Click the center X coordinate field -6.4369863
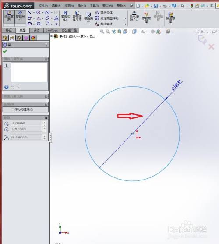The width and height of the screenshot is (219, 244). click(x=26, y=124)
